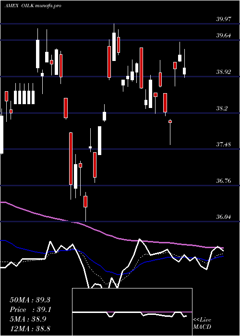The width and height of the screenshot is (240, 336).
Task: Click the lowest red candle touching 36.04
Action: click(x=85, y=207)
